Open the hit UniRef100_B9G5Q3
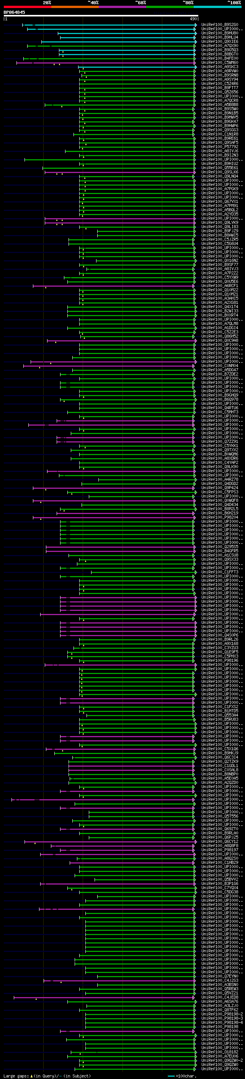 (220, 50)
